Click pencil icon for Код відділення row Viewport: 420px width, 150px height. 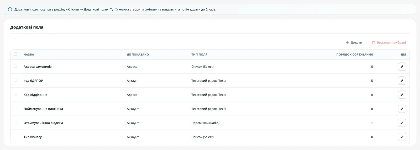(402, 95)
